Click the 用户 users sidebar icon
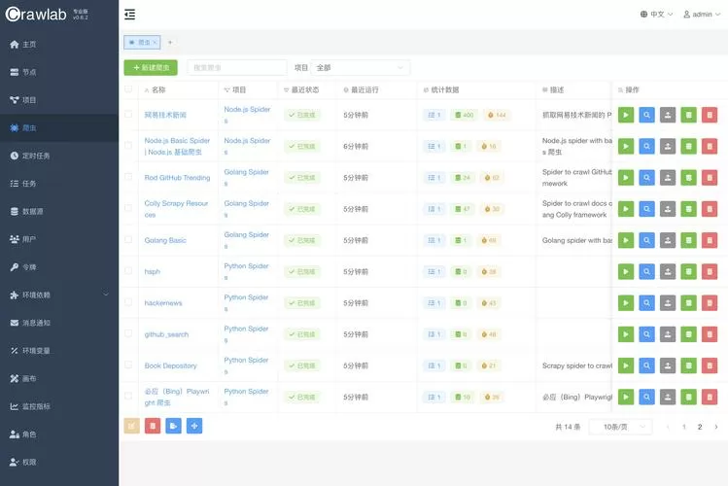The height and width of the screenshot is (486, 728). coord(15,239)
